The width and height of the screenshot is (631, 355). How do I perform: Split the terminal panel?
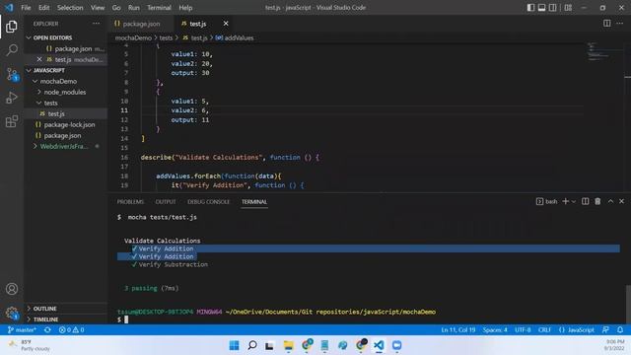click(x=585, y=201)
